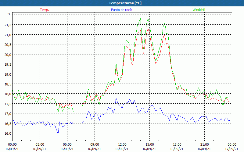Screen dimensions: 244x152
Task: Click the '16,5' y-axis value
Action: [8, 124]
